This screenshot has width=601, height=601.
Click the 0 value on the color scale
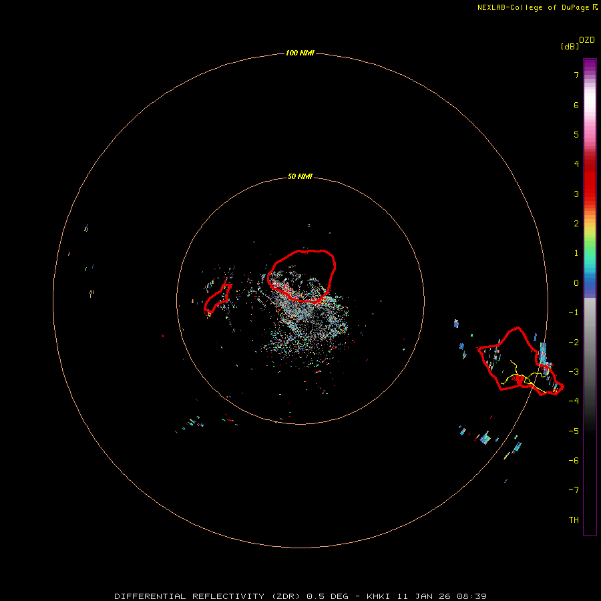(576, 283)
